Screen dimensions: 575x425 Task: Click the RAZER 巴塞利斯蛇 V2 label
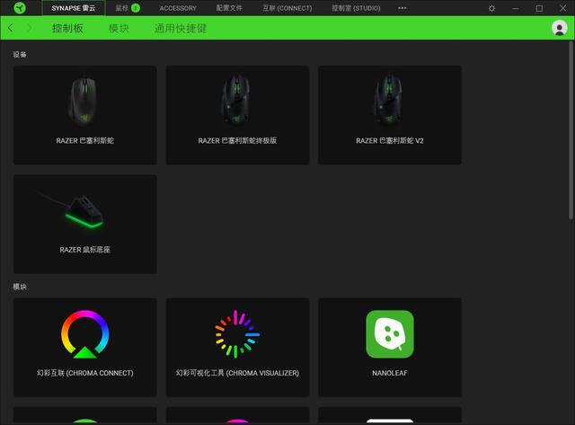[390, 141]
